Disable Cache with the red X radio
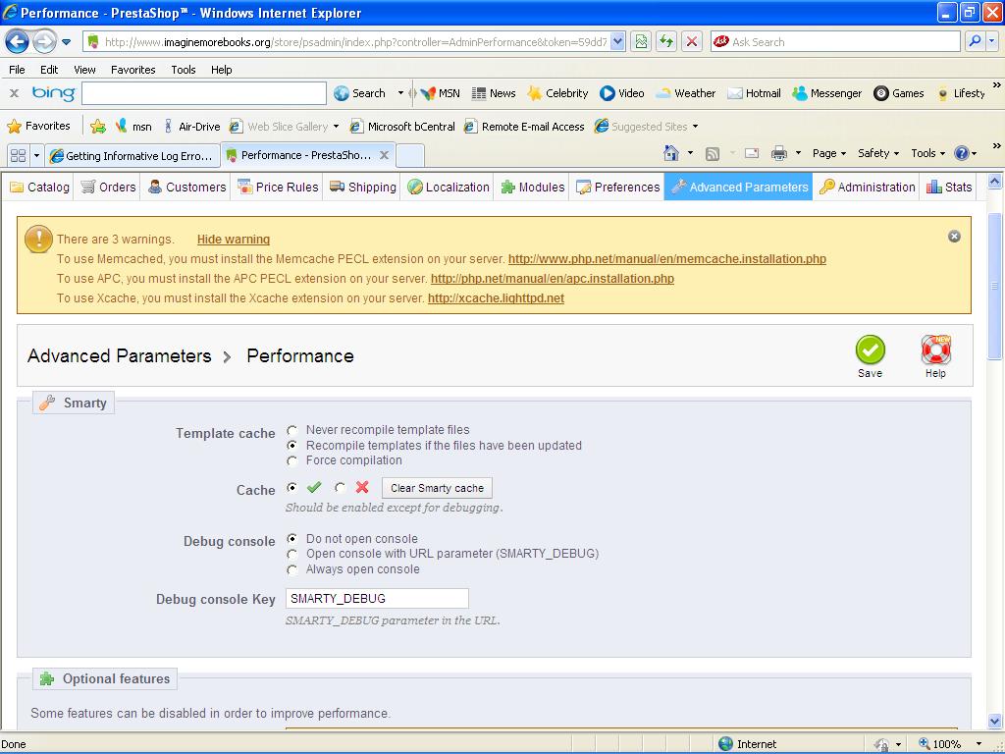Viewport: 1005px width, 754px height. 341,488
